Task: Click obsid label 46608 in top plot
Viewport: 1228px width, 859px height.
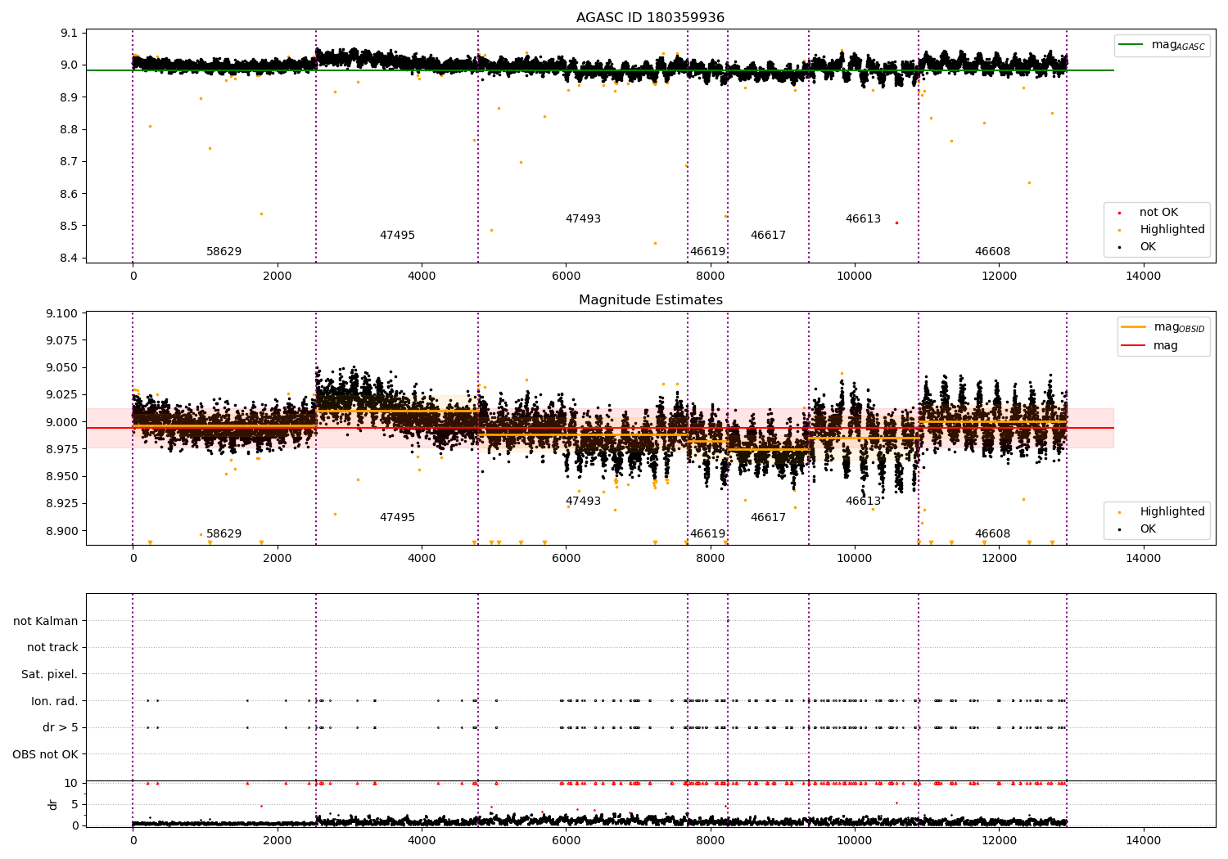Action: click(x=992, y=252)
